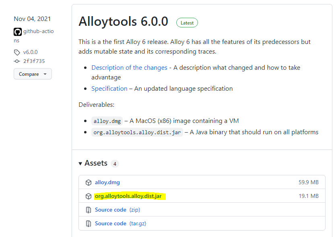Download Source code (zip)
334x237 pixels.
118,210
